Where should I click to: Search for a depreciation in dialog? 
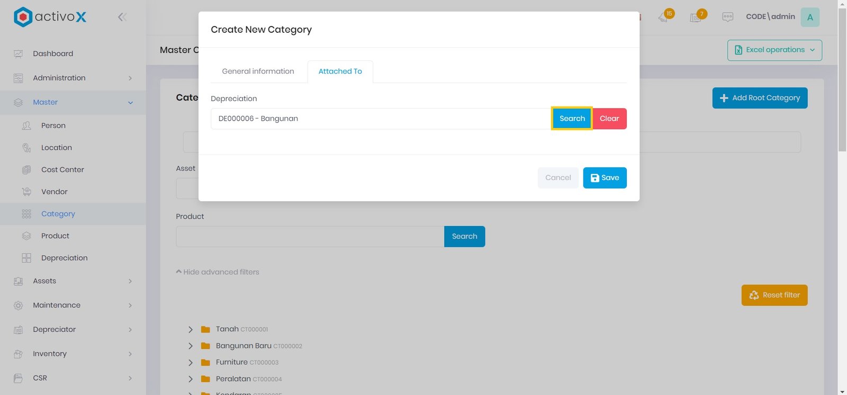(572, 119)
